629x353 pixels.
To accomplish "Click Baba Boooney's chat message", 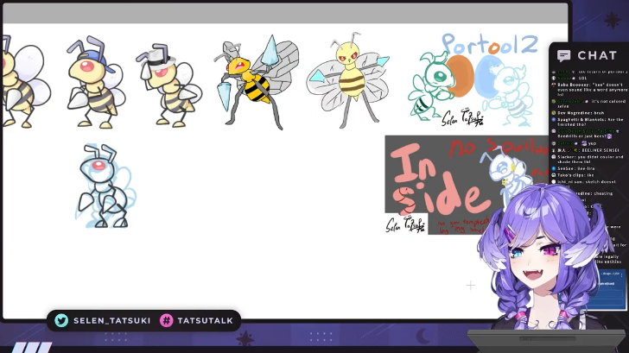I will (x=591, y=90).
